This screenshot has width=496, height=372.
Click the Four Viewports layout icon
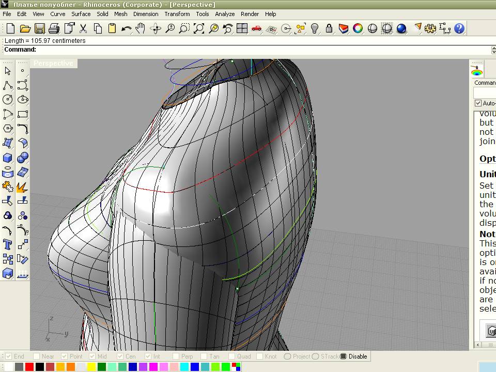point(242,29)
